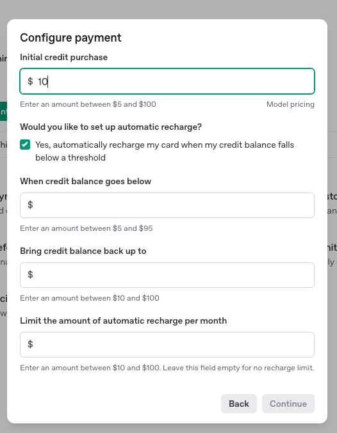Click "Would you like to set up automatic recharge?" heading

click(x=111, y=127)
